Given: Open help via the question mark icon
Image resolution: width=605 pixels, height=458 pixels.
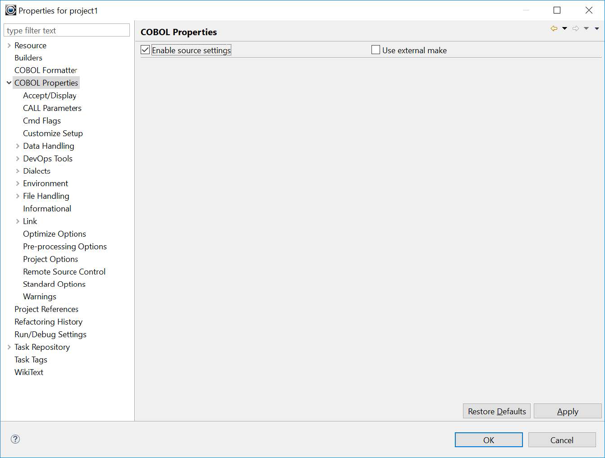Looking at the screenshot, I should pyautogui.click(x=15, y=439).
